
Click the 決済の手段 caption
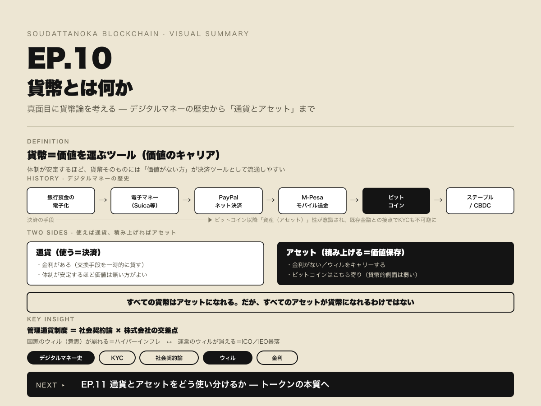[x=41, y=220]
